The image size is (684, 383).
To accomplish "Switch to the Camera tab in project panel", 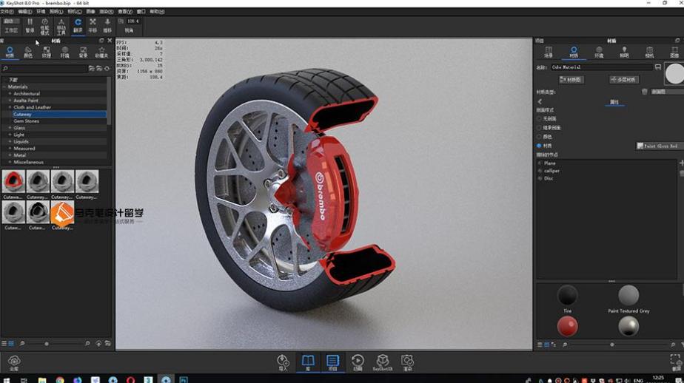I will [649, 52].
